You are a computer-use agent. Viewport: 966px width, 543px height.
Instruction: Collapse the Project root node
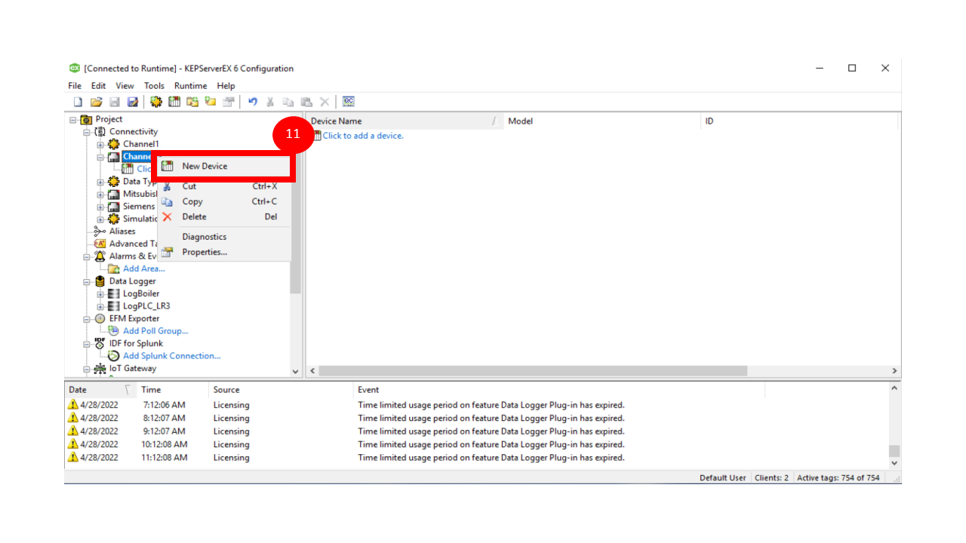pyautogui.click(x=73, y=119)
